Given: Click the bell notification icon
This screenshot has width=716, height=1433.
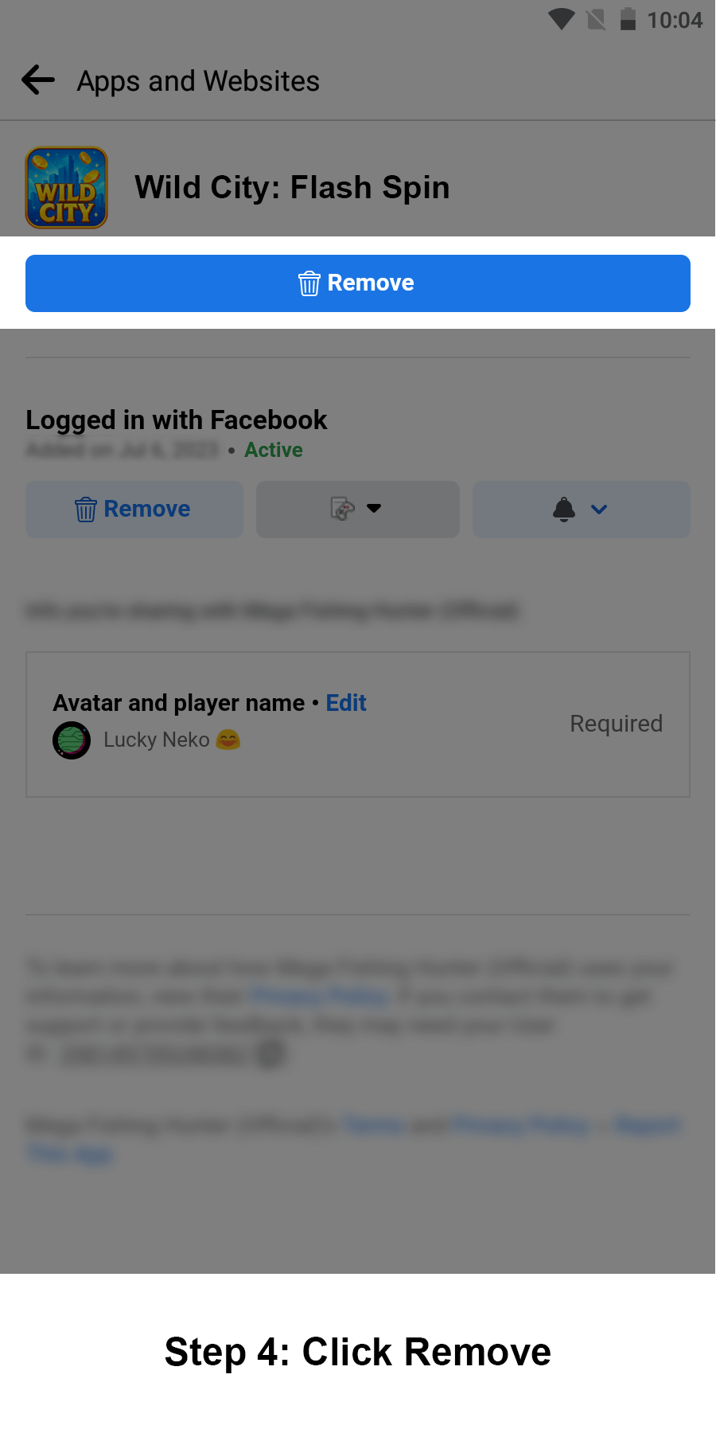Looking at the screenshot, I should tap(564, 509).
